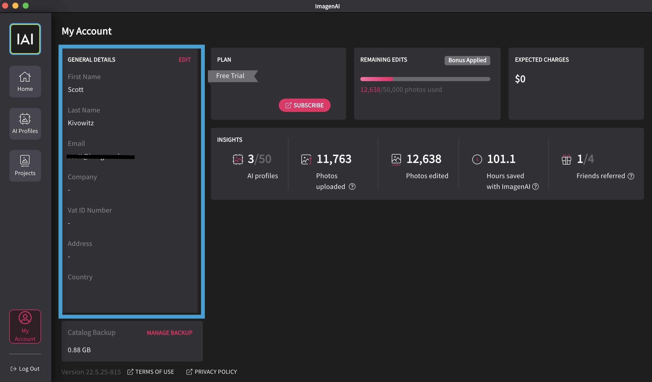Click the Bonus Applied badge
Viewport: 652px width, 382px height.
coord(467,60)
